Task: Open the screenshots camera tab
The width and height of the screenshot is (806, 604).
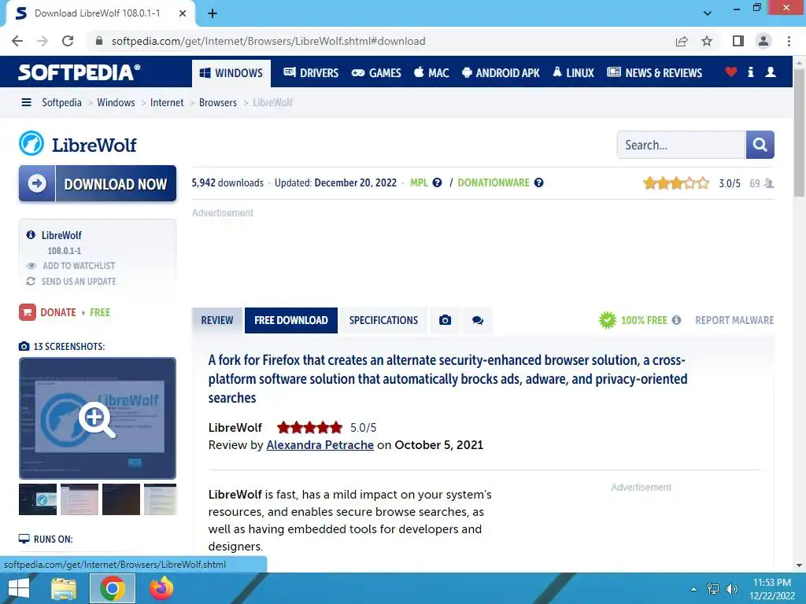Action: click(446, 321)
